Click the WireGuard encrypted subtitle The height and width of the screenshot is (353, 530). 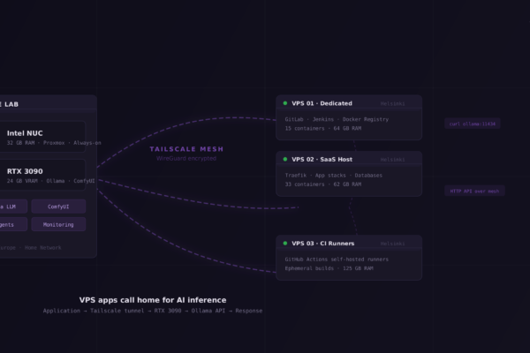[186, 158]
